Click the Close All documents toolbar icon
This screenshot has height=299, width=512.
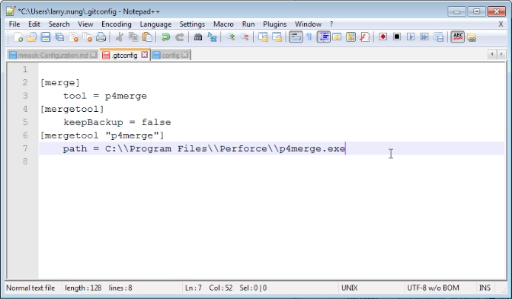tap(87, 37)
